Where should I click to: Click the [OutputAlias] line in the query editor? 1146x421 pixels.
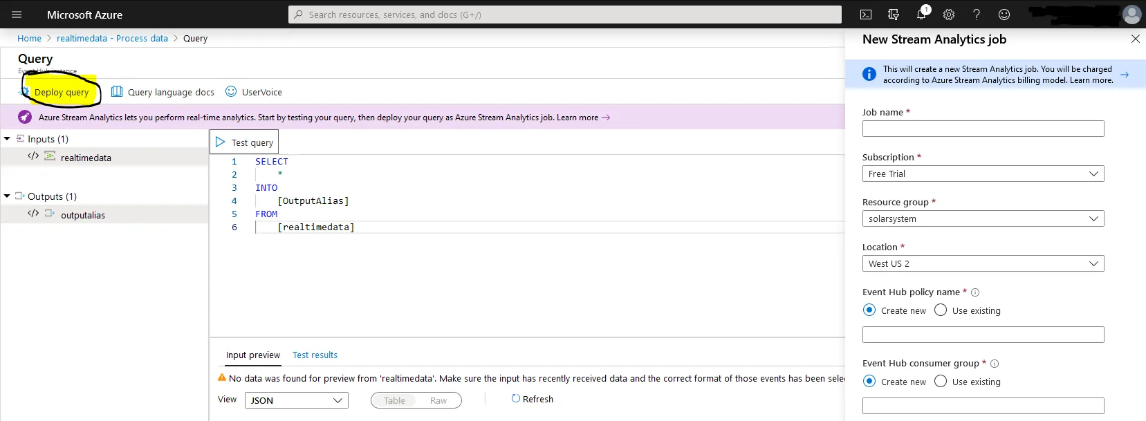[x=313, y=200]
